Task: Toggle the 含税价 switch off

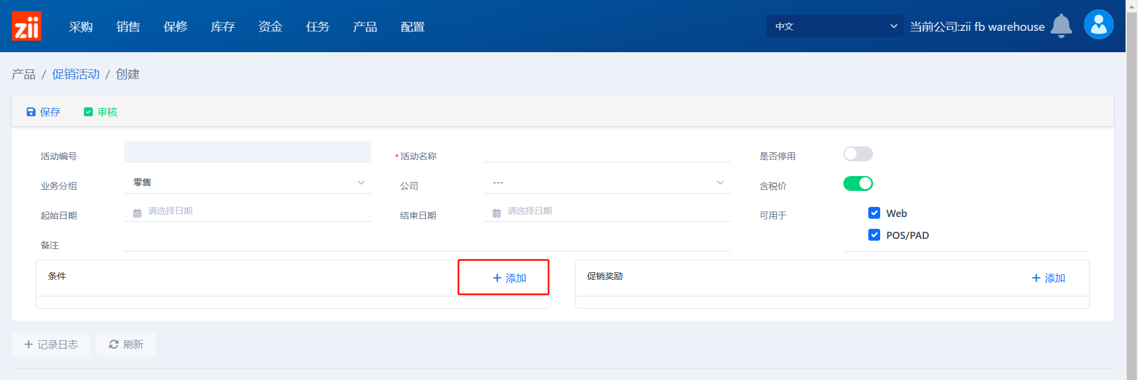Action: 858,184
